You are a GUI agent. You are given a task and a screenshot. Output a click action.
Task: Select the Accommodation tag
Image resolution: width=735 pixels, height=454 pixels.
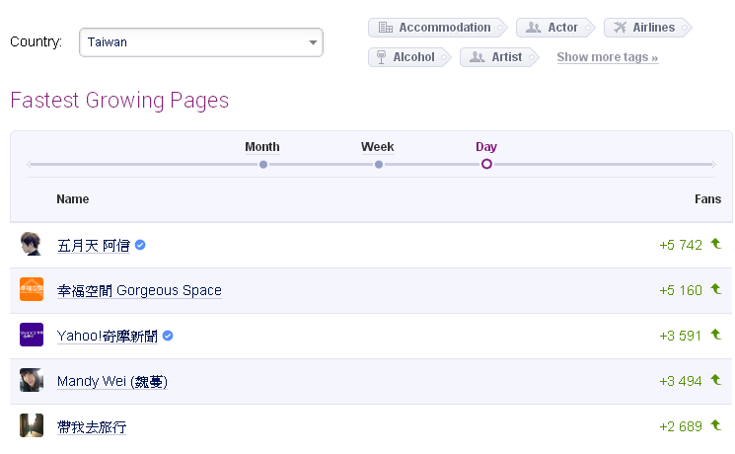pyautogui.click(x=435, y=28)
